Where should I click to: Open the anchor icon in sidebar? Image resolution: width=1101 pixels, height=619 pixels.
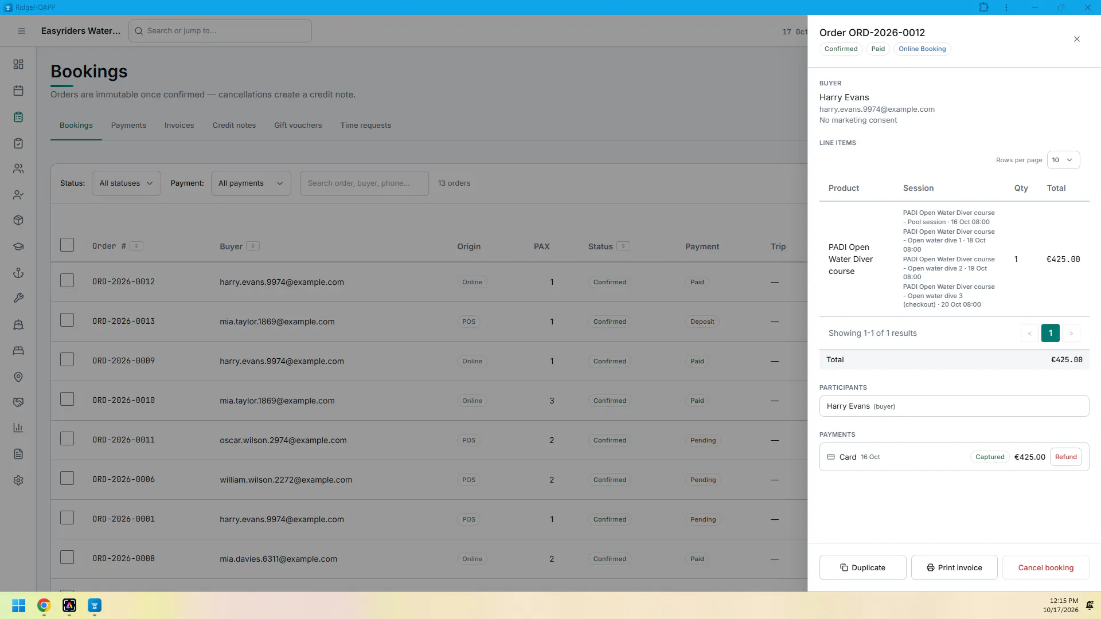click(18, 273)
